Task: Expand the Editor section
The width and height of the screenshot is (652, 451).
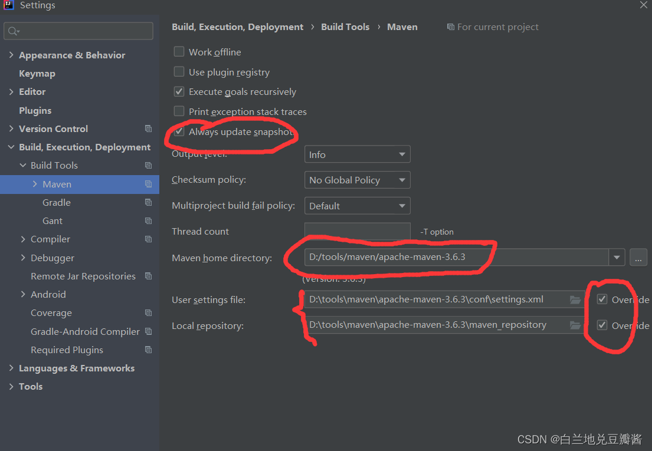Action: 11,92
